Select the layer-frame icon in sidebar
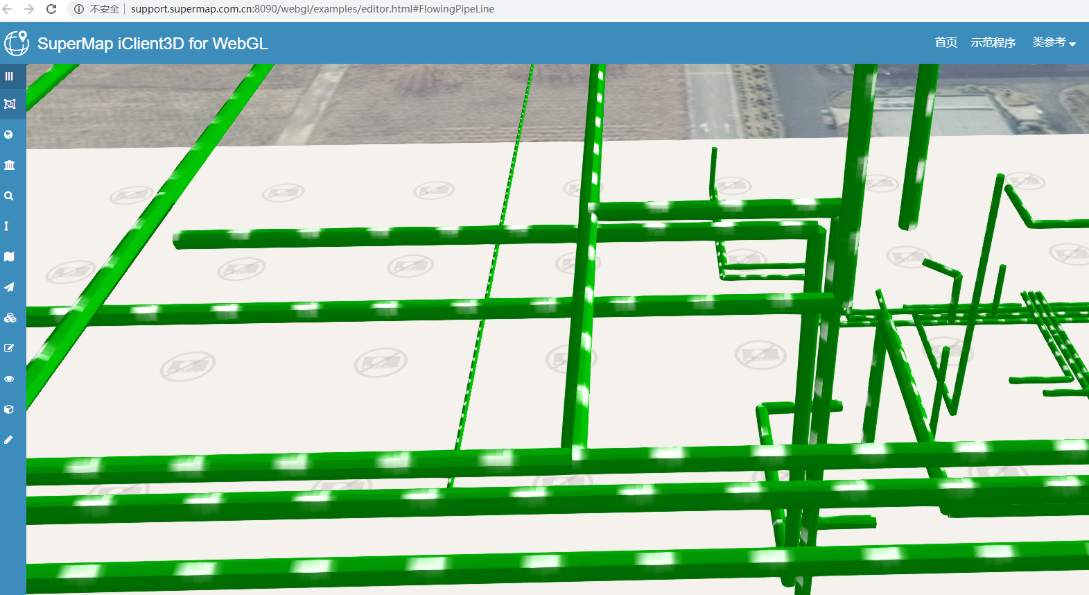Viewport: 1089px width, 595px height. pos(10,104)
